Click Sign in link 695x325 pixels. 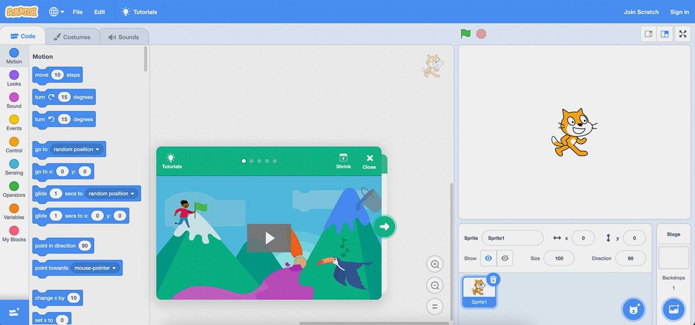click(679, 12)
